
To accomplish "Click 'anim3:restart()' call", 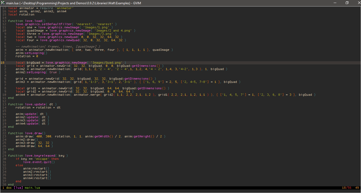I will [x=37, y=175].
